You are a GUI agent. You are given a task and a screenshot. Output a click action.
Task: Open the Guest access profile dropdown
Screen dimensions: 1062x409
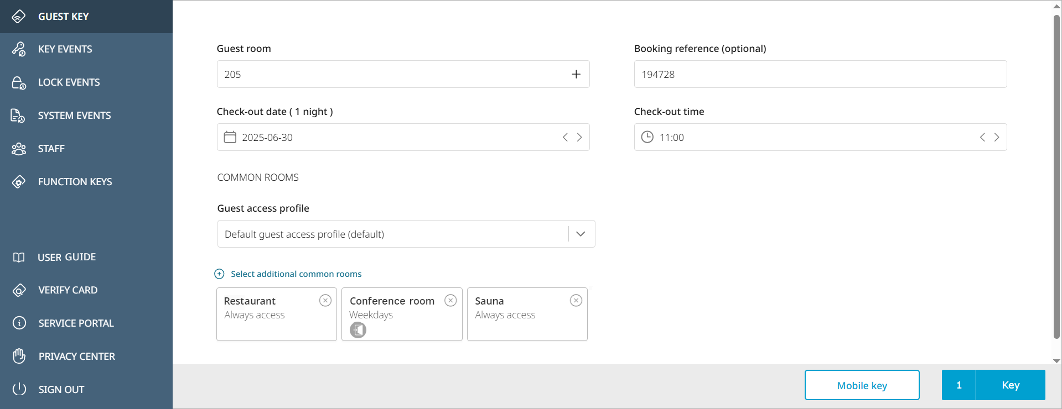tap(581, 234)
